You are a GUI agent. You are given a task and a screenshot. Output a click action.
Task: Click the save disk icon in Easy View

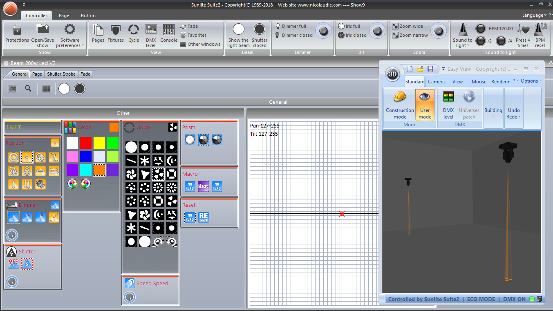[x=430, y=69]
